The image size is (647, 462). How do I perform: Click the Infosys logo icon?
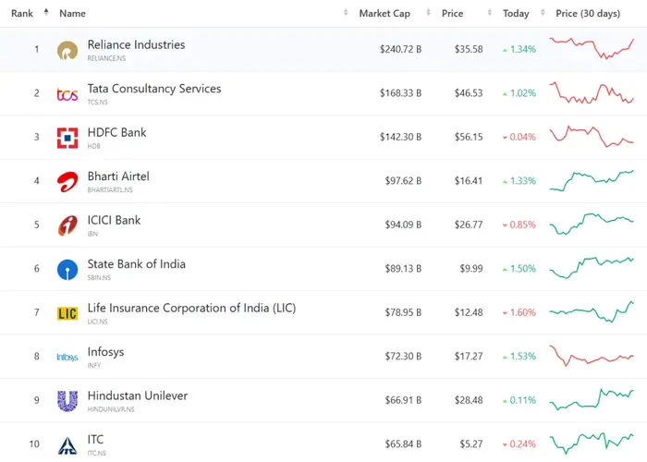point(67,357)
